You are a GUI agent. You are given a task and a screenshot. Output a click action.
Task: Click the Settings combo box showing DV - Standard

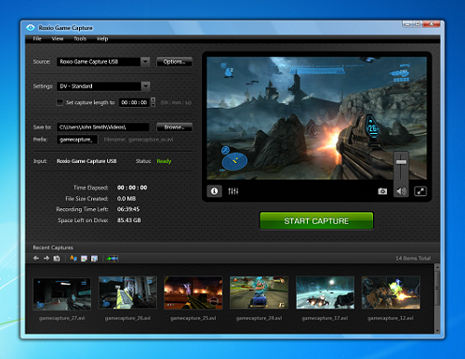103,86
